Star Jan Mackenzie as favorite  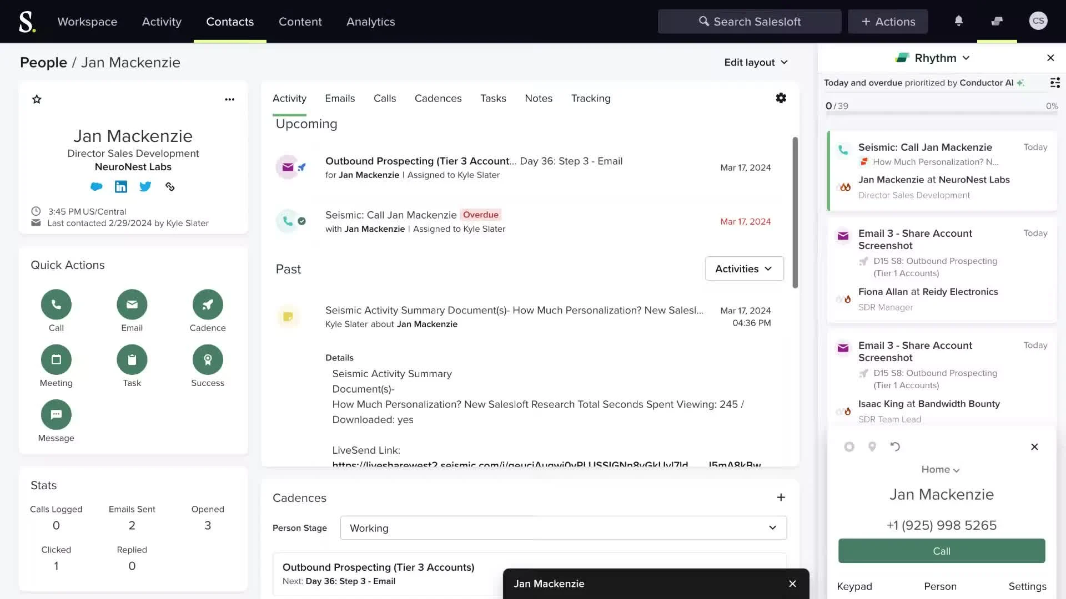37,99
